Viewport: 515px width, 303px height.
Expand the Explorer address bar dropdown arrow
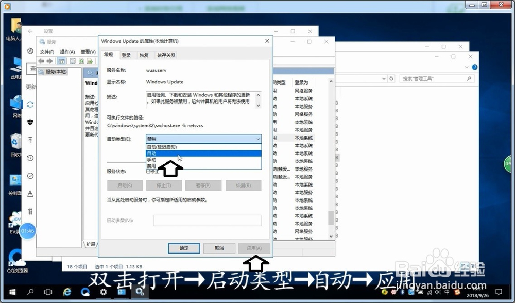(384, 78)
